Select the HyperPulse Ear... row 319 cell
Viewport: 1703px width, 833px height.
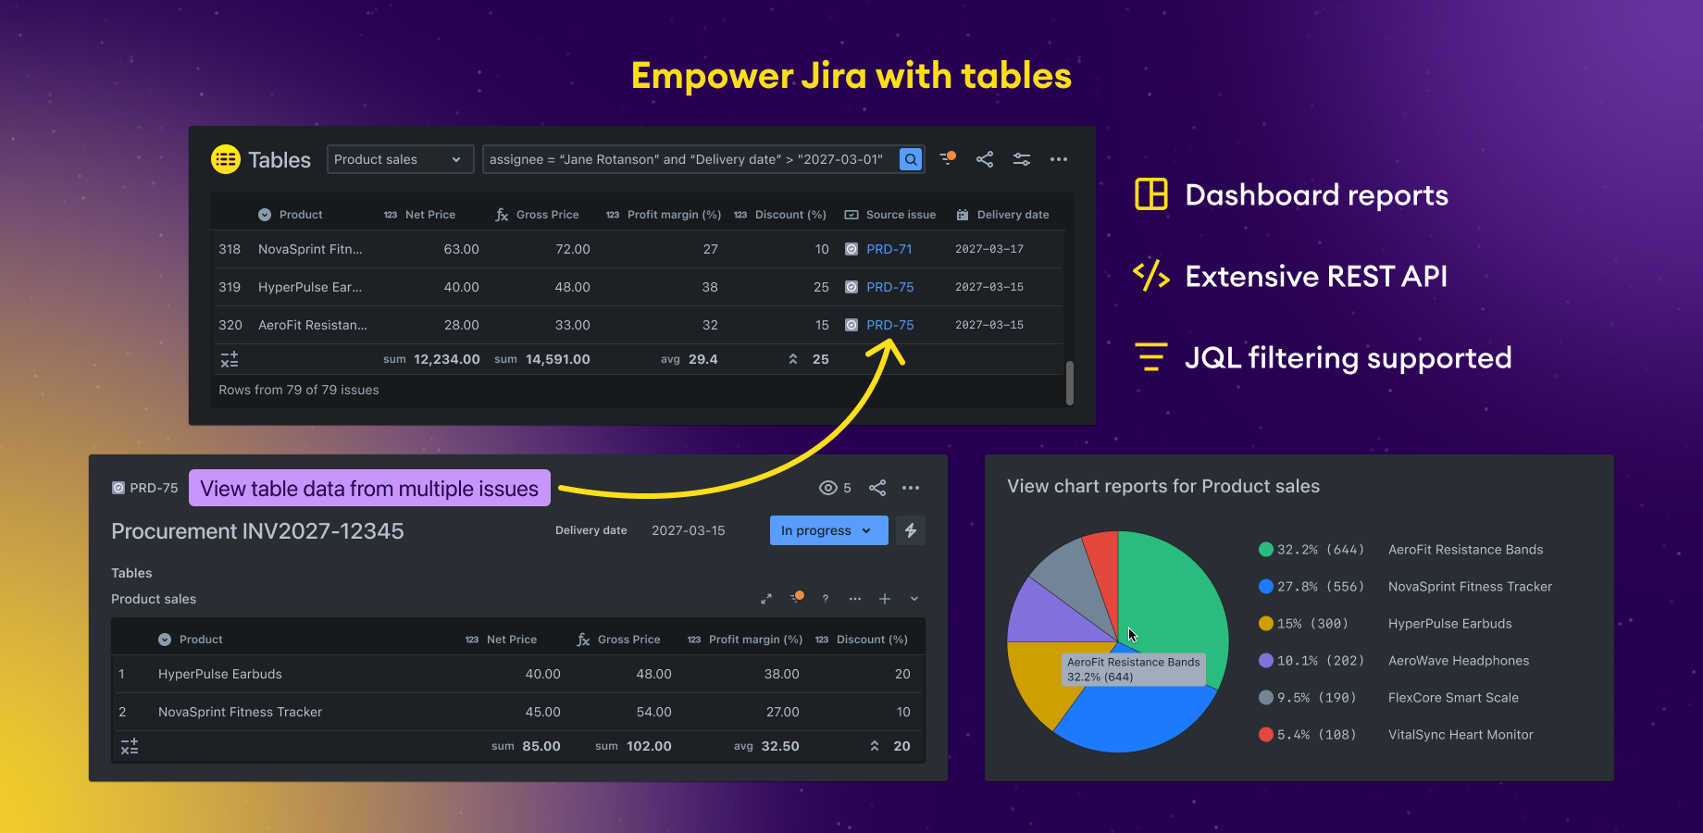(x=310, y=287)
